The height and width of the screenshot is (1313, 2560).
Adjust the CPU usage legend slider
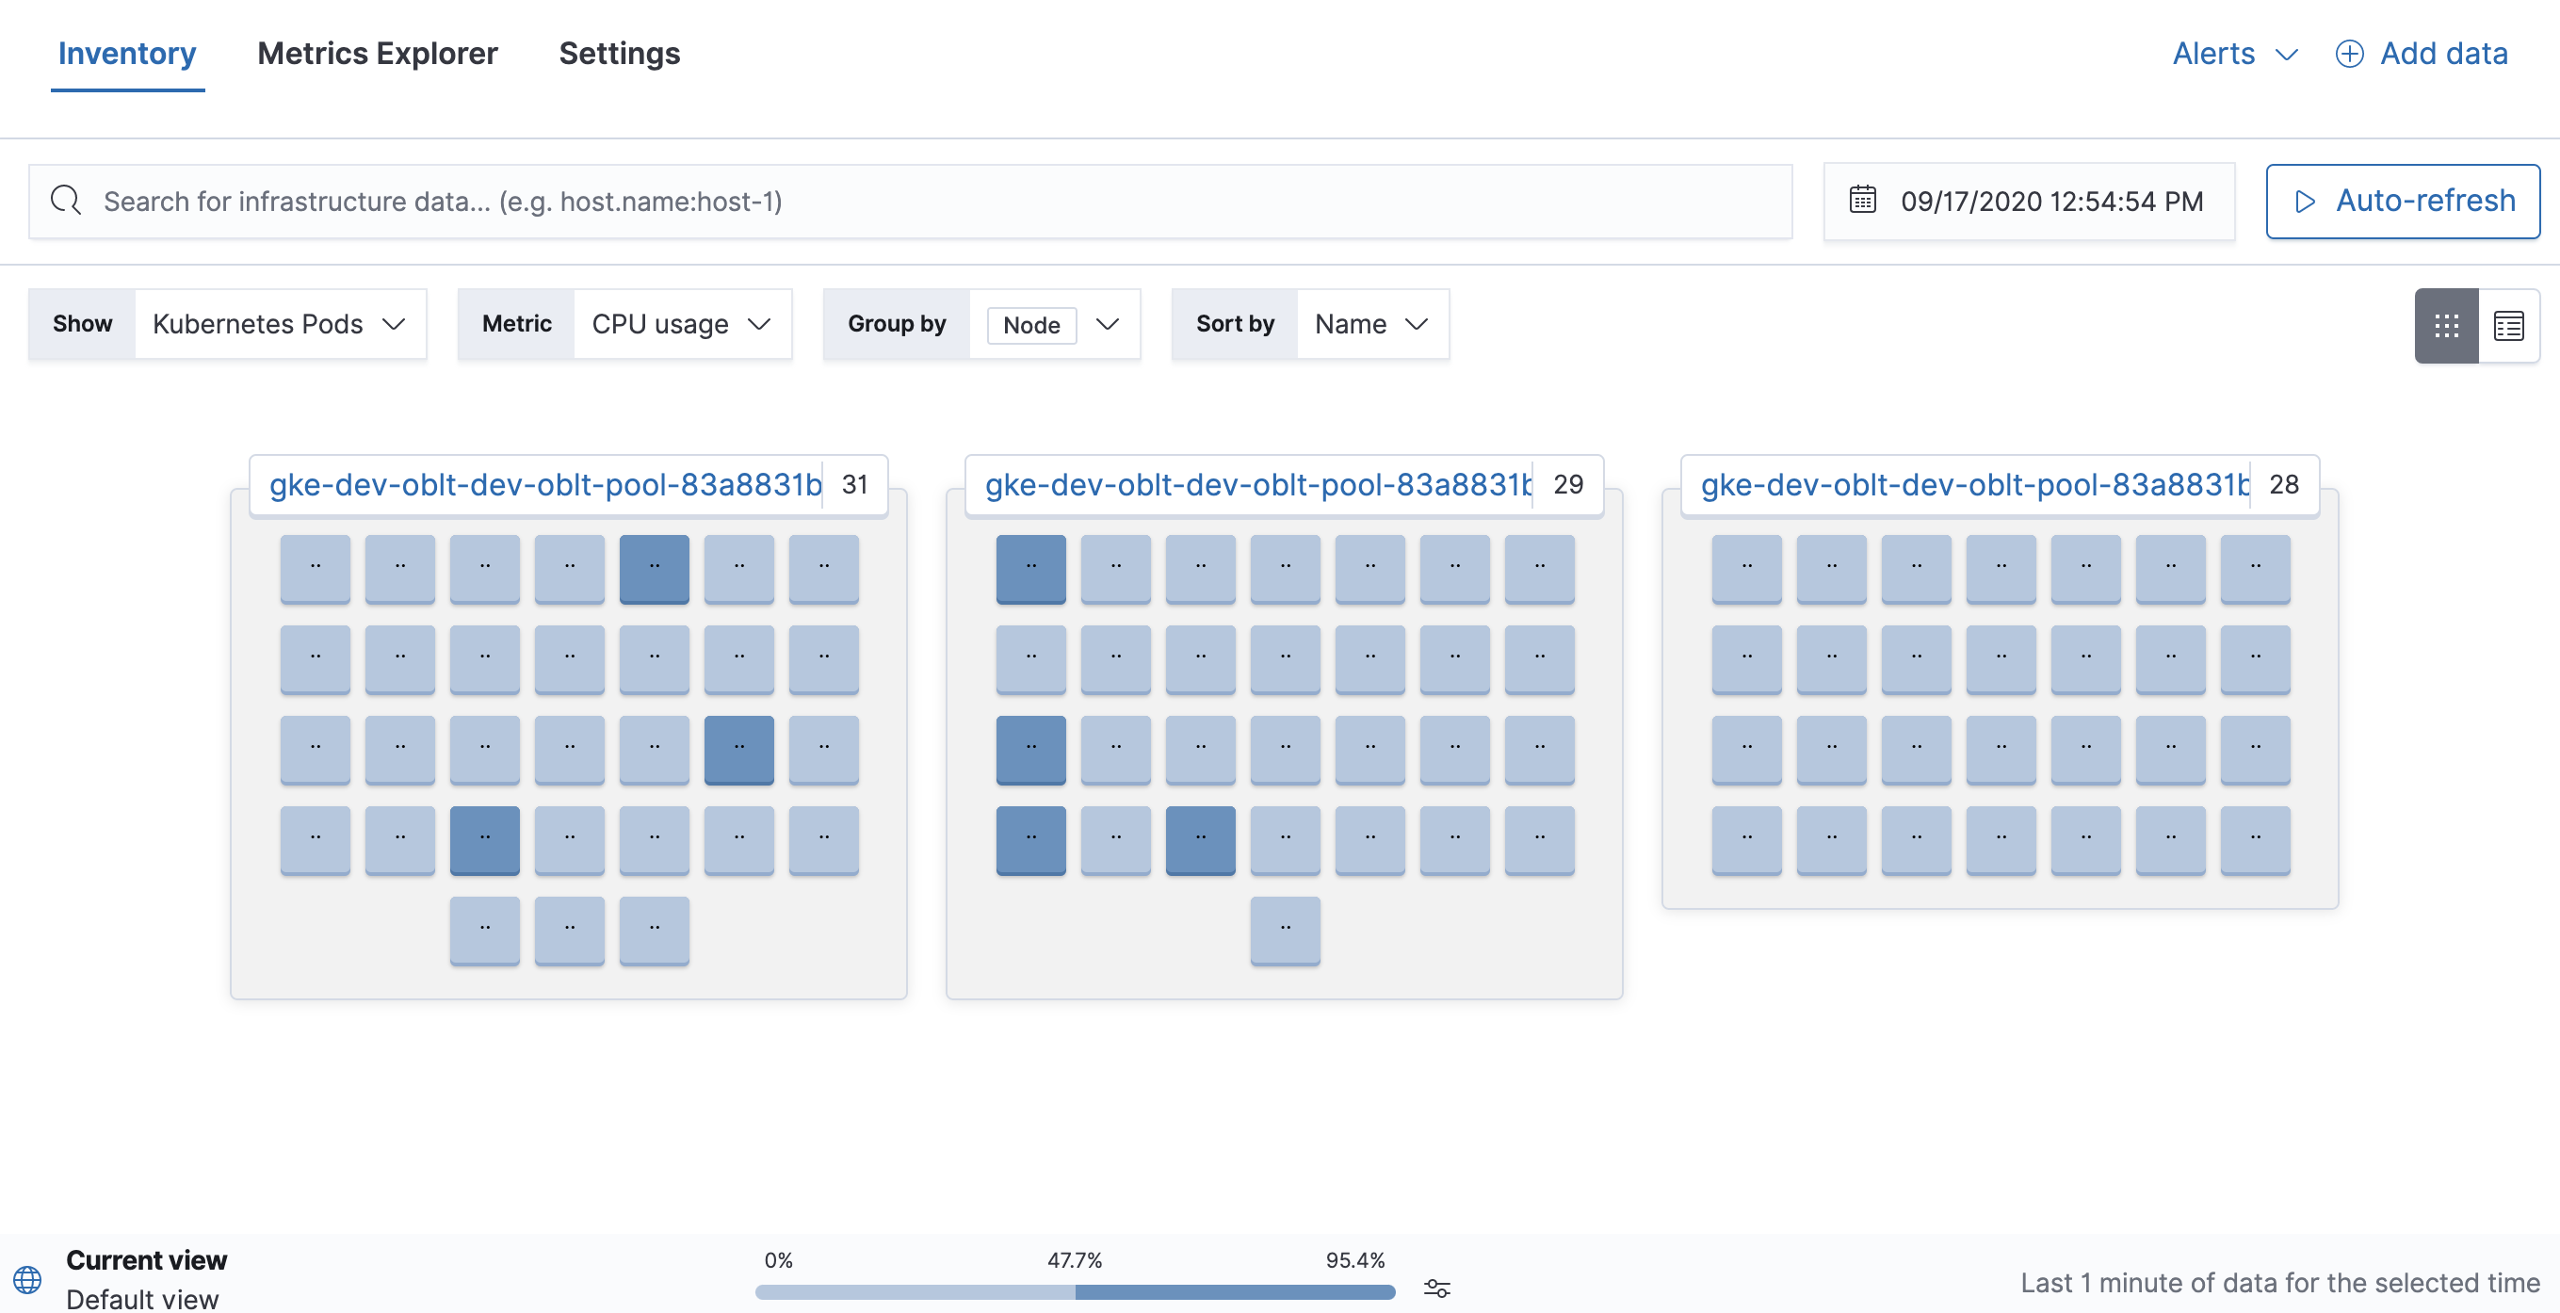pos(1075,1291)
